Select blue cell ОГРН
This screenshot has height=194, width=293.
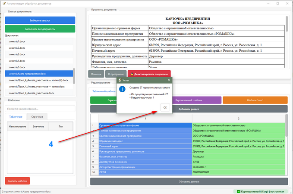tap(145, 172)
